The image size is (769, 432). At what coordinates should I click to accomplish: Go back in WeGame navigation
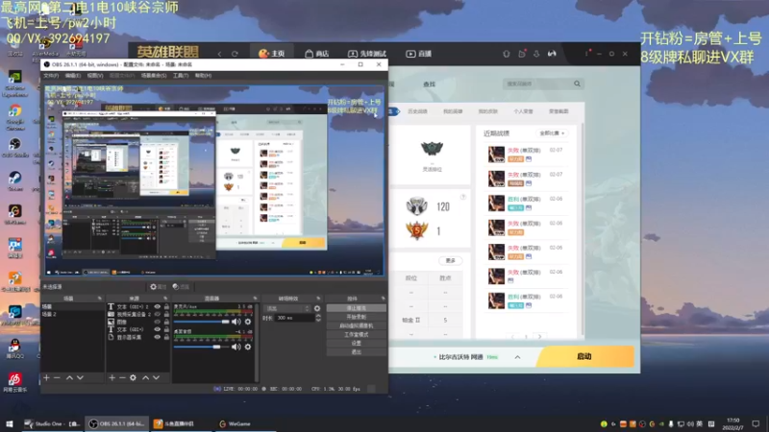click(x=220, y=54)
